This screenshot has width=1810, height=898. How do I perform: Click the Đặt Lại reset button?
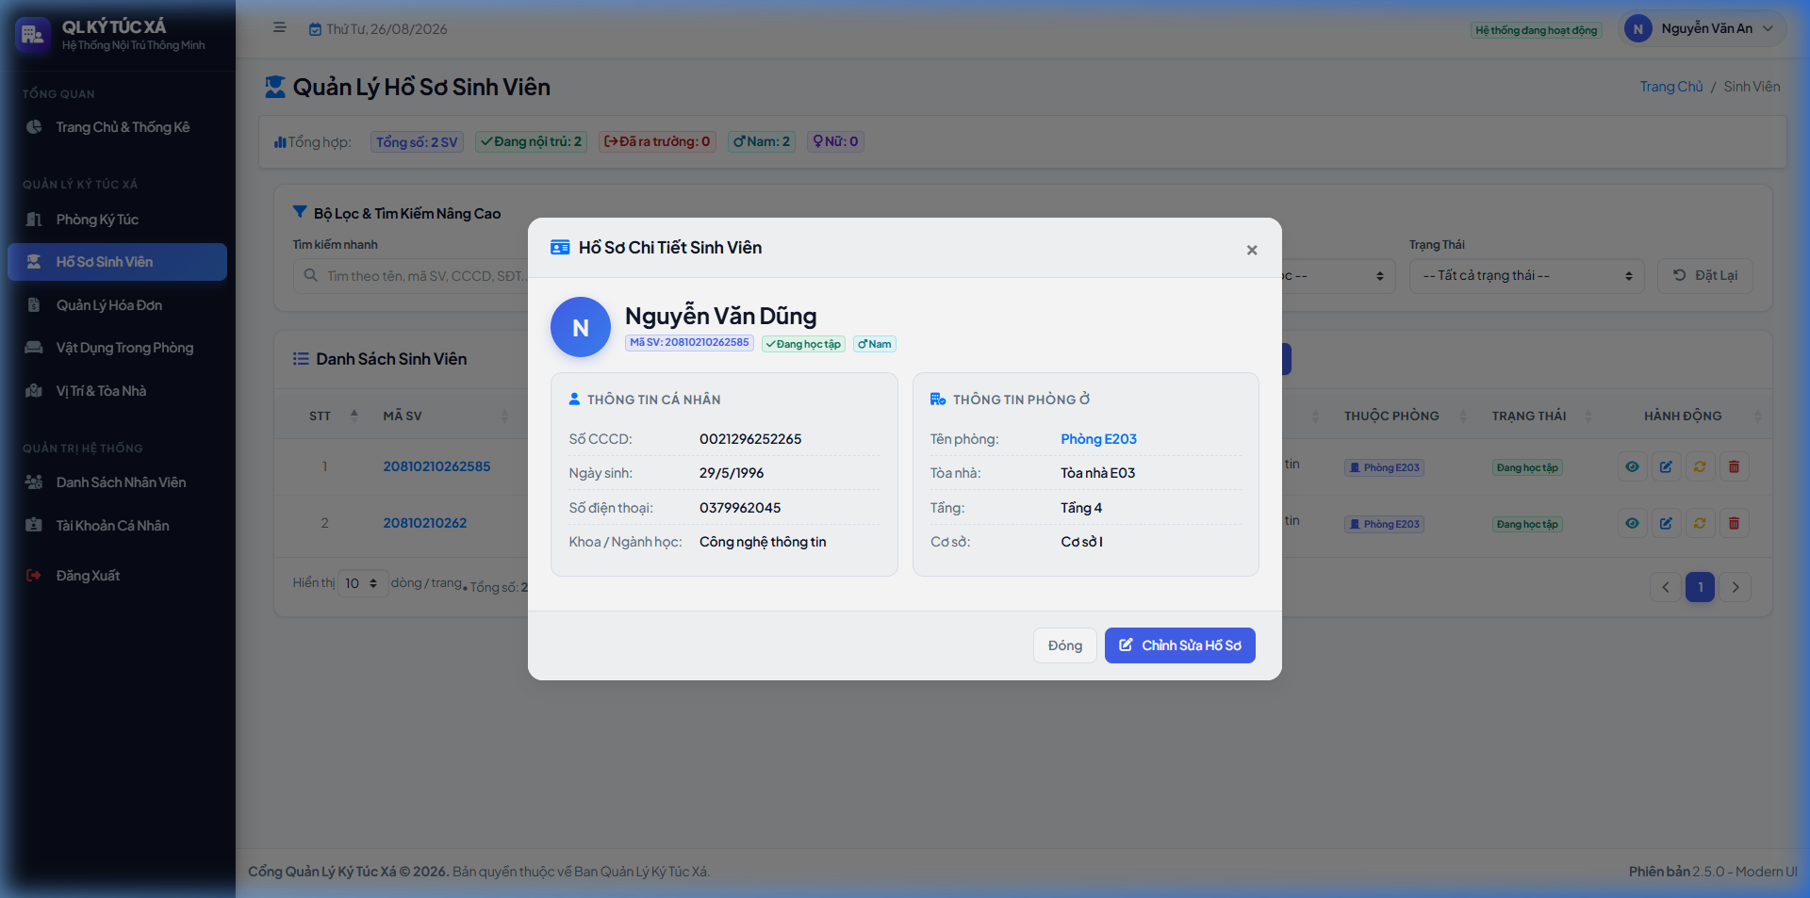point(1704,276)
